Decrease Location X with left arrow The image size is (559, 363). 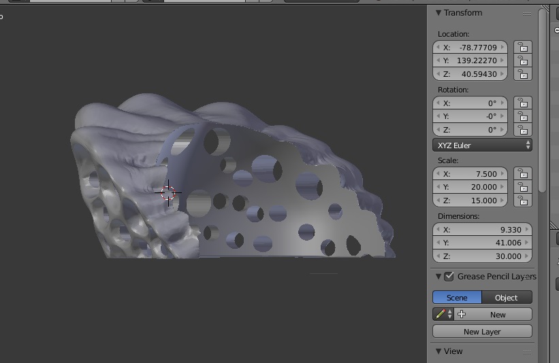pyautogui.click(x=438, y=48)
